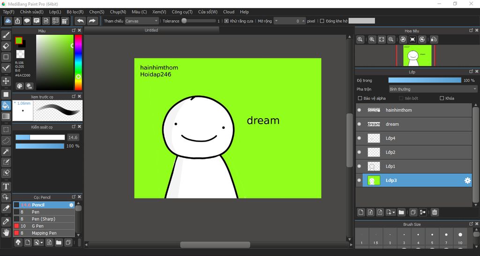Create a new layer
The image size is (480, 256).
click(361, 212)
